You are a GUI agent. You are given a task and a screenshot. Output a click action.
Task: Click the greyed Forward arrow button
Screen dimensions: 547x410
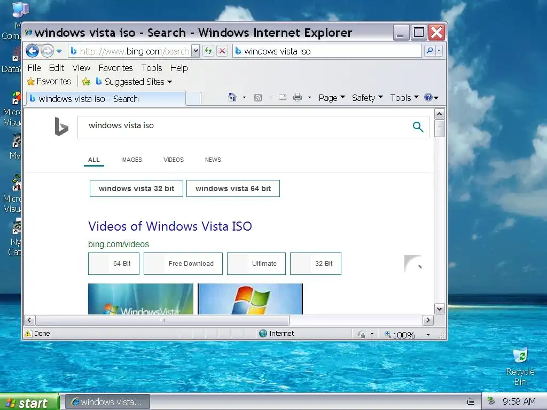(47, 51)
